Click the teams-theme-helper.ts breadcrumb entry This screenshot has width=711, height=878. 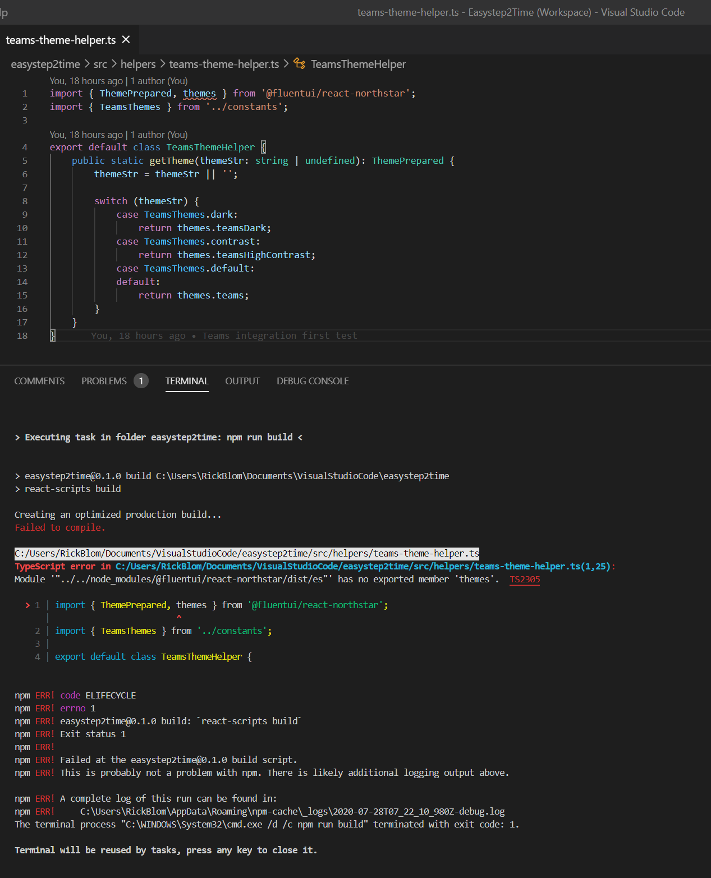point(223,64)
